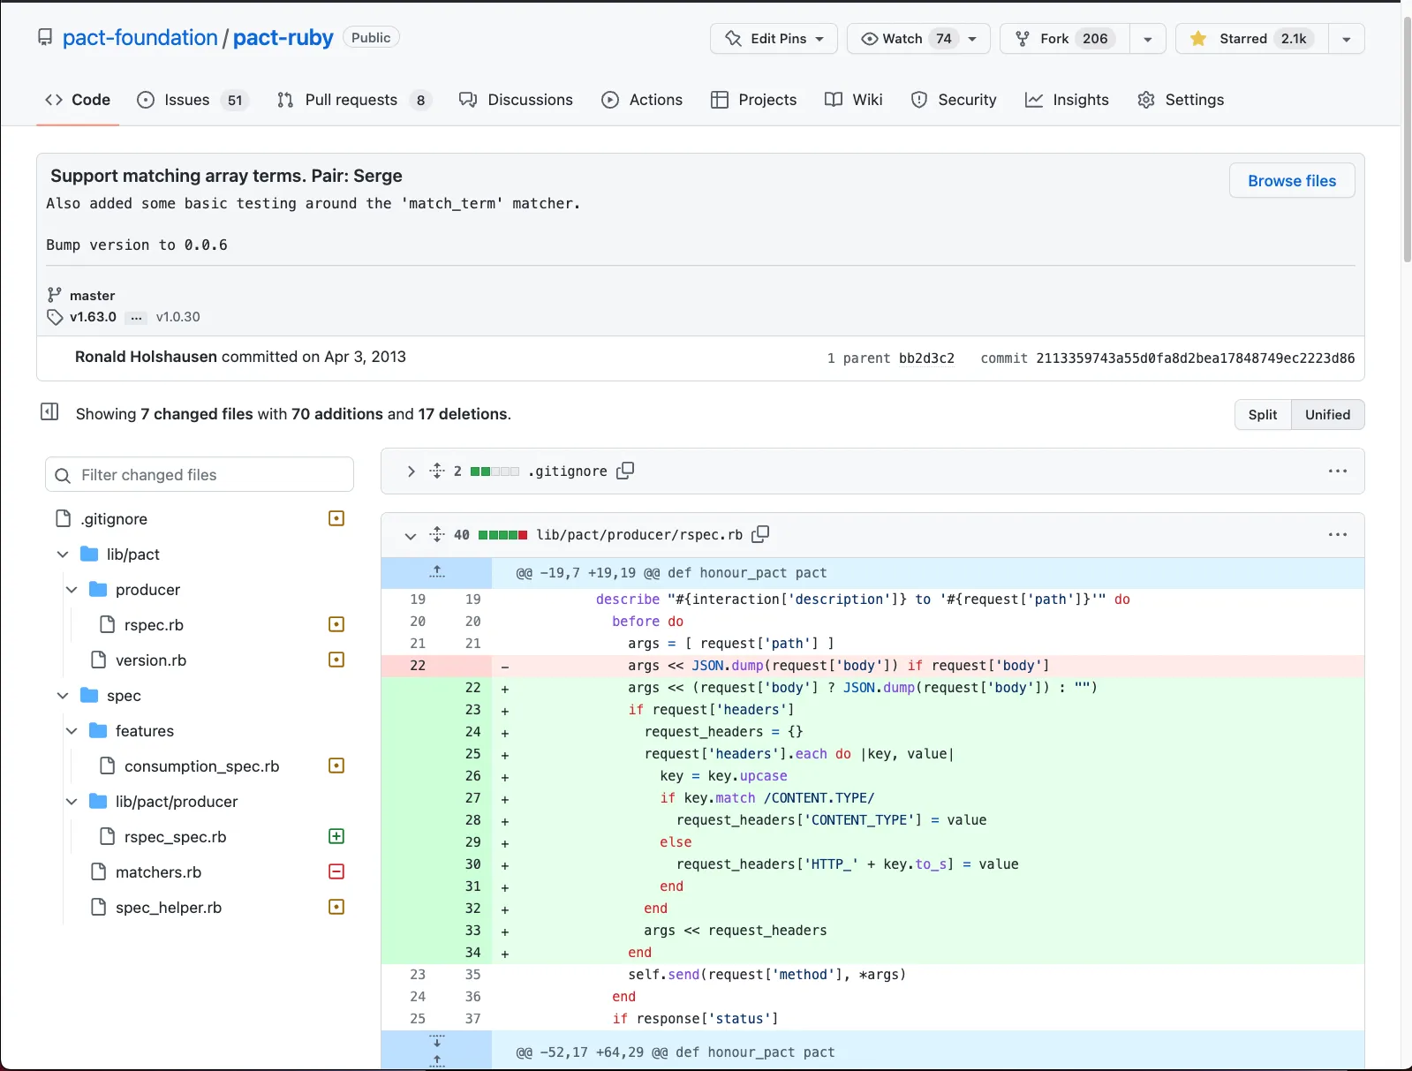1412x1071 pixels.
Task: Open the Wiki tab
Action: pos(853,100)
